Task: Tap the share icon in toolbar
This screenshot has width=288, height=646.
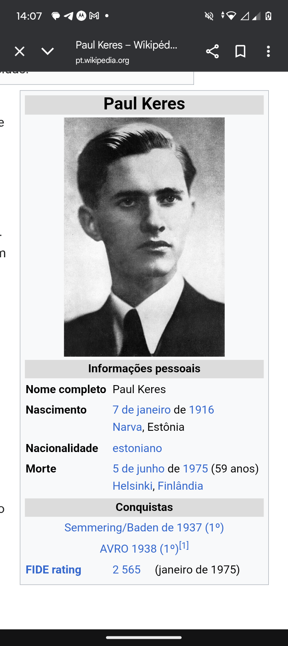Action: click(212, 51)
